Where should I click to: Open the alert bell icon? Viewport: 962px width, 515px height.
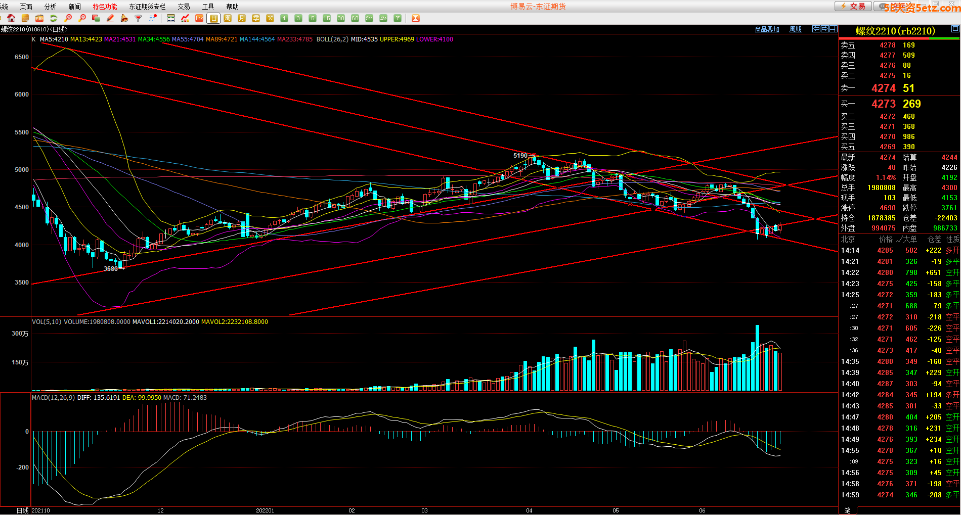[124, 18]
